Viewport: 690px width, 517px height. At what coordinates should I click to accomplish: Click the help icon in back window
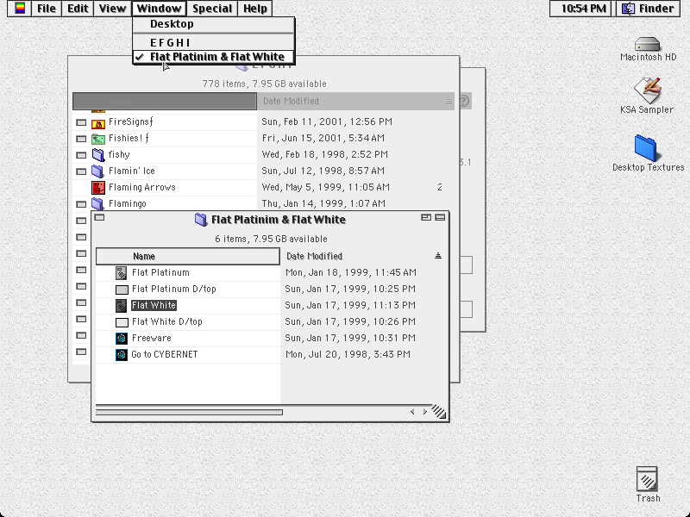point(464,101)
